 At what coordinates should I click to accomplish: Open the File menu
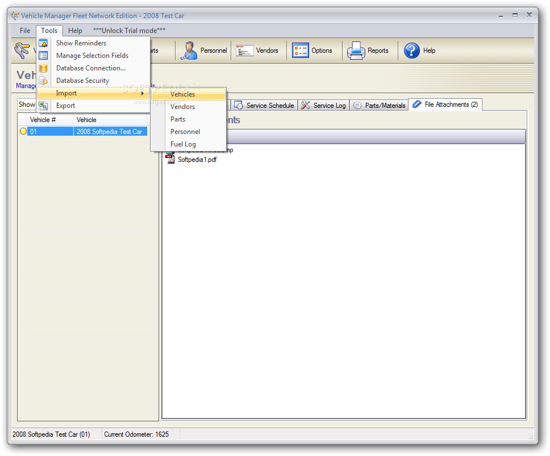[x=25, y=31]
